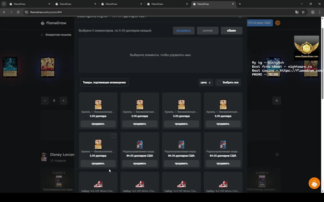Screen dimensions: 324x202
Task: Click the 0.0080 % 2024 Disney Lorcana item
Action: pyautogui.click(x=262, y=181)
